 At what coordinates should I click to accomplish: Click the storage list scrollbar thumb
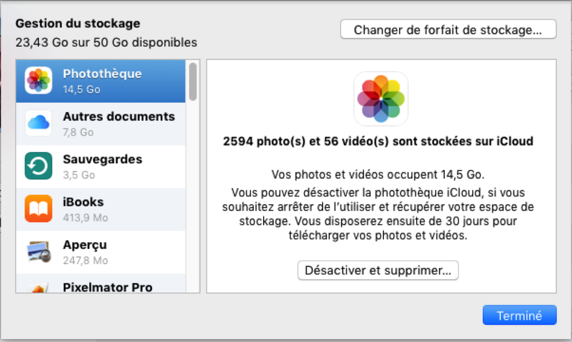193,81
